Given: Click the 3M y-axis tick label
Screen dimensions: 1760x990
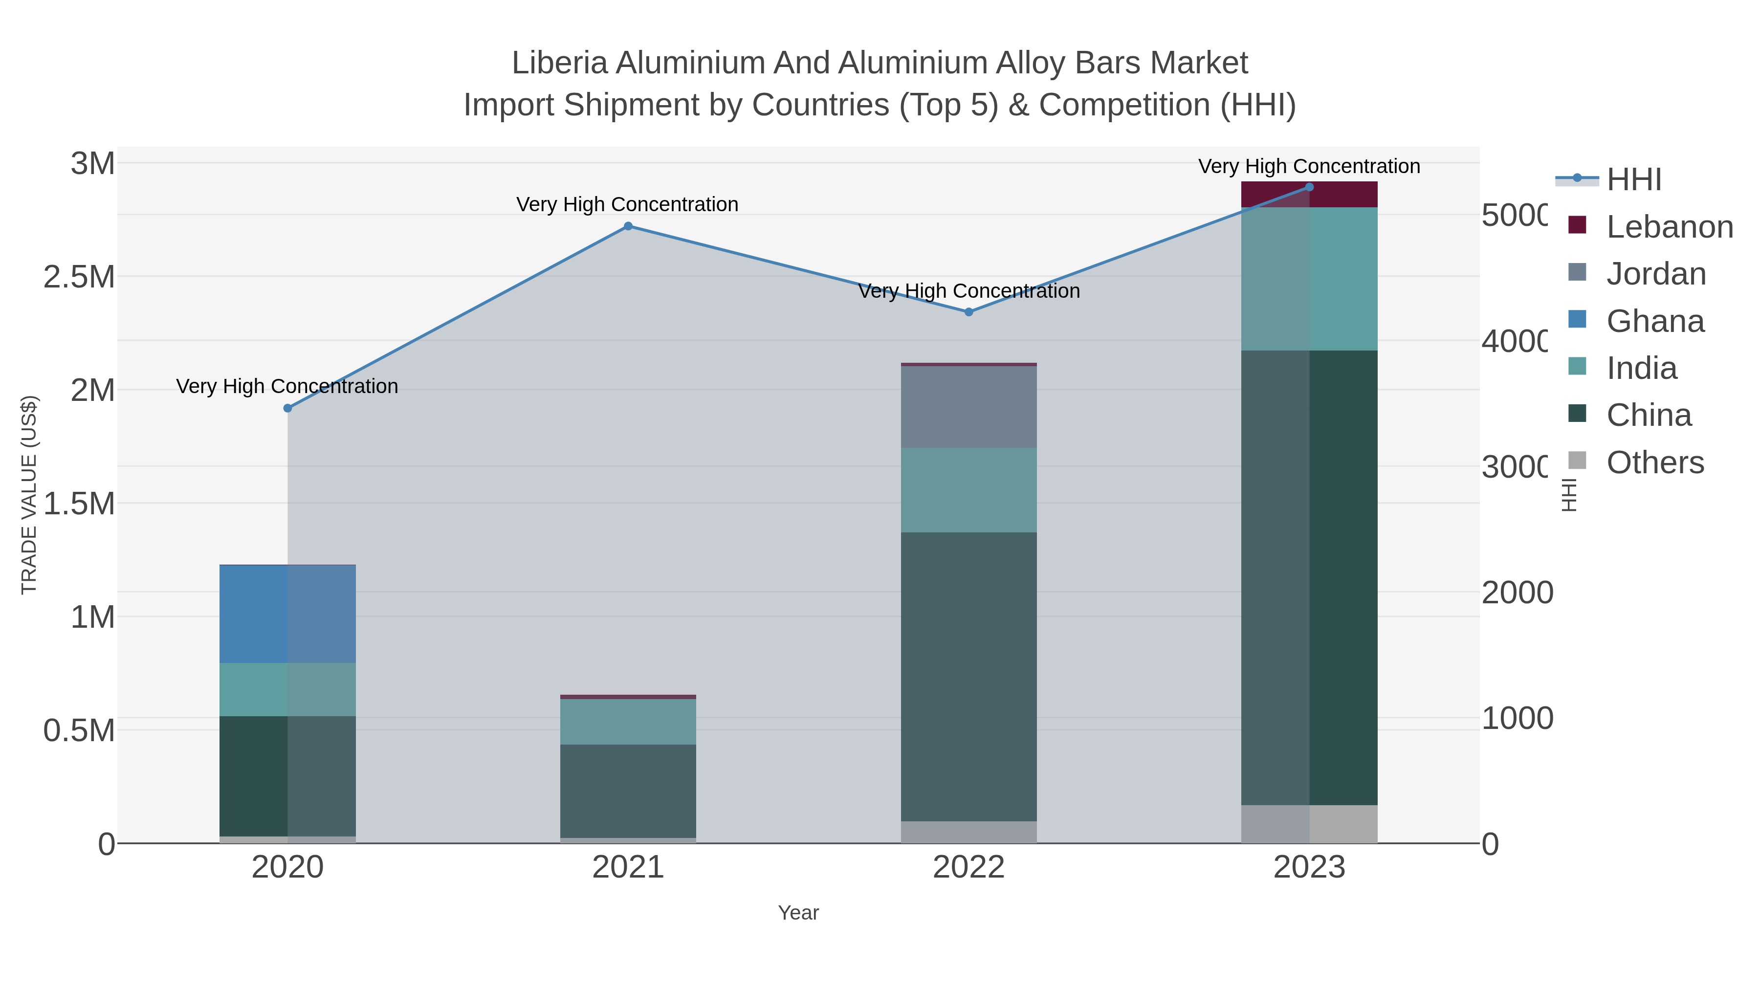Looking at the screenshot, I should [93, 164].
